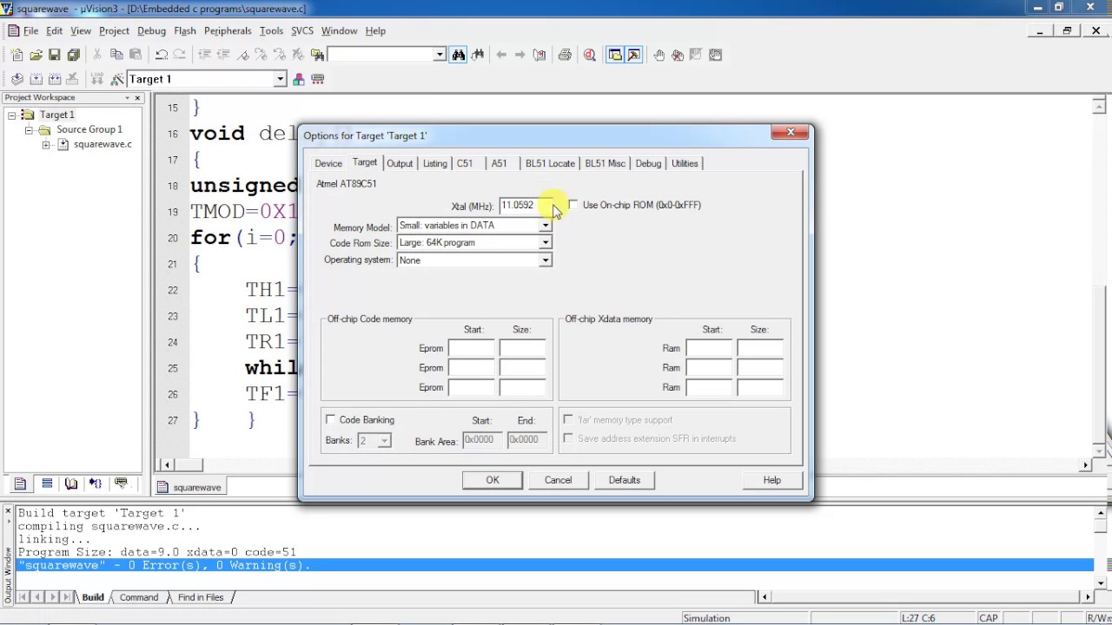This screenshot has height=625, width=1112.
Task: Open the Files tab icon in Project Workspace
Action: click(21, 484)
